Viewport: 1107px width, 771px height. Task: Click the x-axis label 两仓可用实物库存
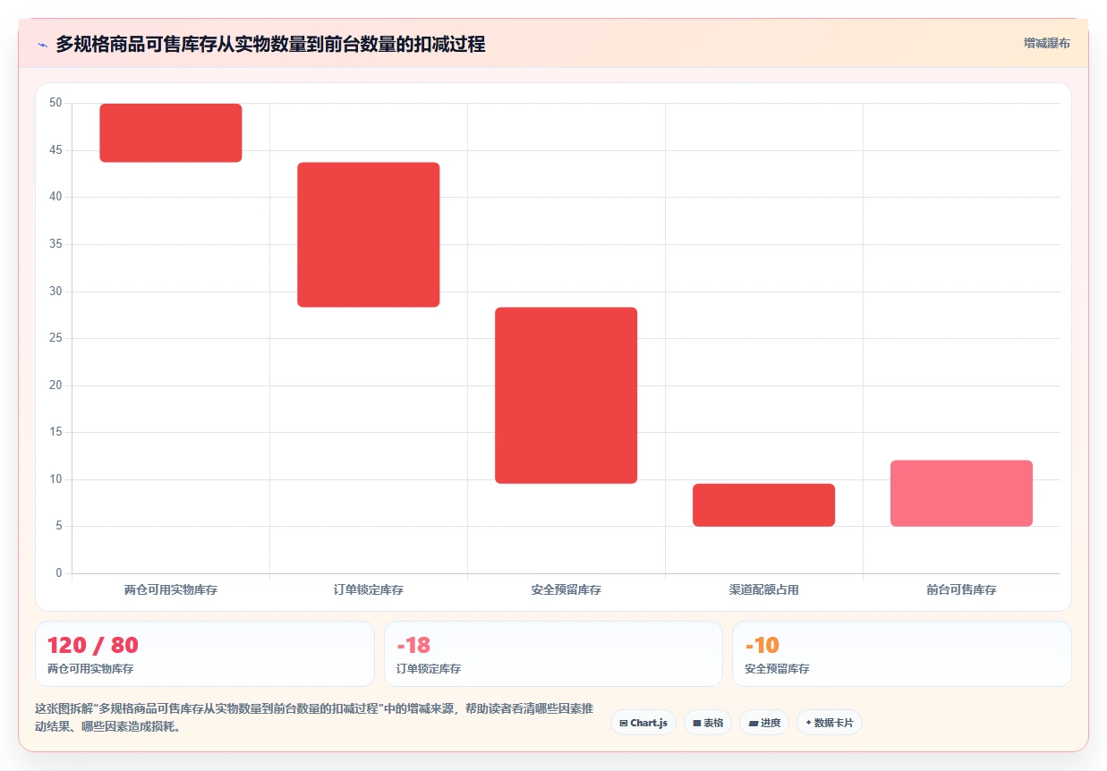point(171,590)
